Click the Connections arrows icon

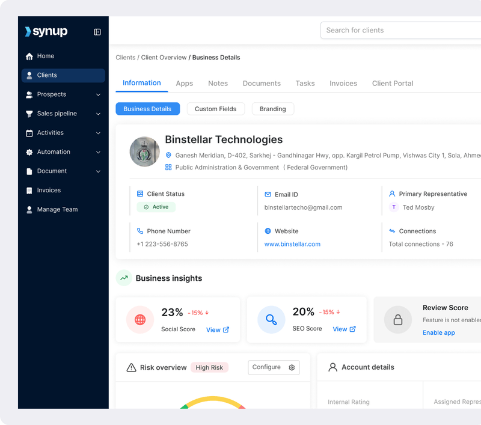coord(392,231)
